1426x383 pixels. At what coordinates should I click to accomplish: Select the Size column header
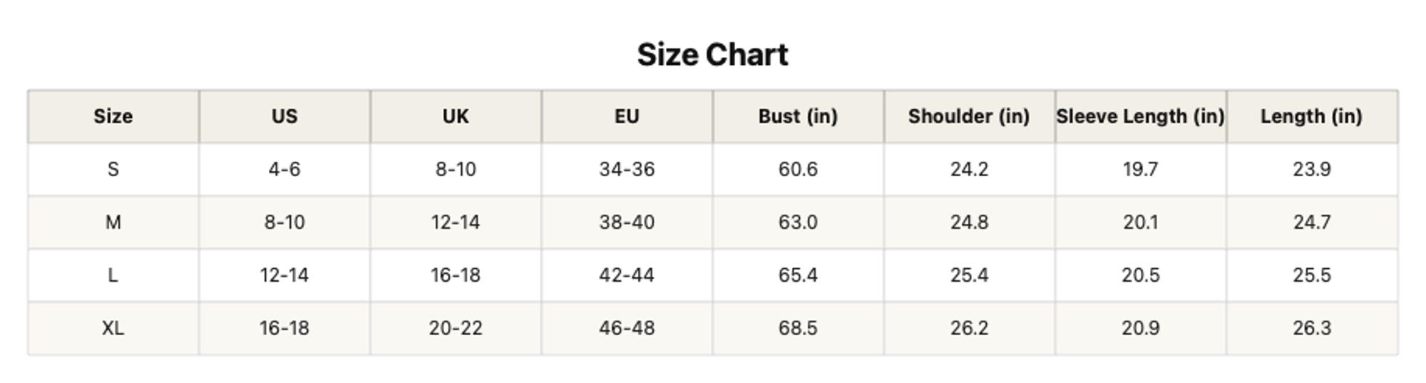(113, 116)
